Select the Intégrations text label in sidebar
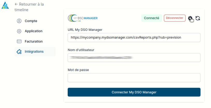Image resolution: width=211 pixels, height=108 pixels. (34, 52)
